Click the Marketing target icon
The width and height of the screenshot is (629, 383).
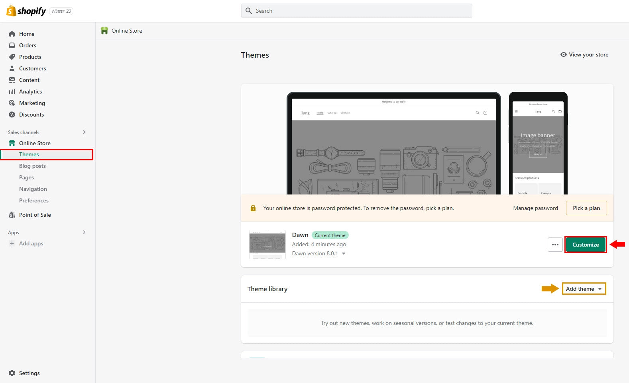coord(12,103)
